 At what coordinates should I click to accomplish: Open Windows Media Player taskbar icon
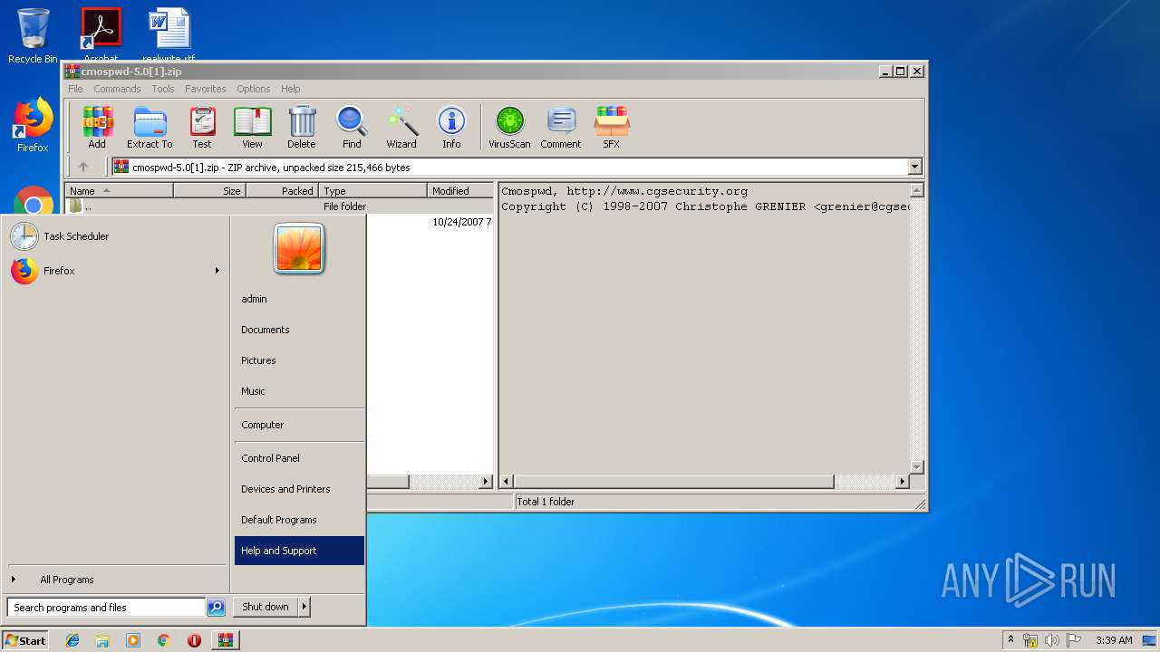point(133,640)
